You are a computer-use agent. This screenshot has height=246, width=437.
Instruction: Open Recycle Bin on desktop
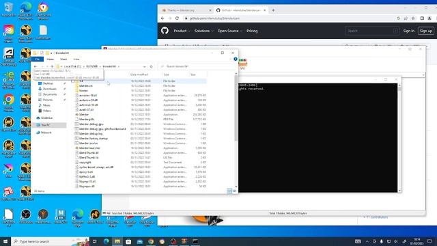(8, 9)
